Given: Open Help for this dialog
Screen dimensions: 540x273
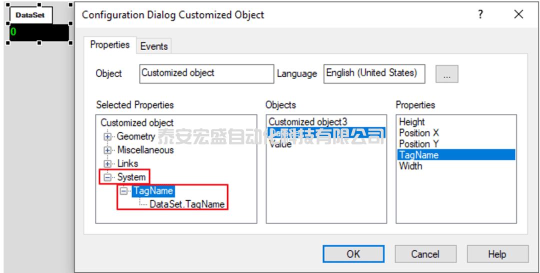Looking at the screenshot, I should coord(497,254).
